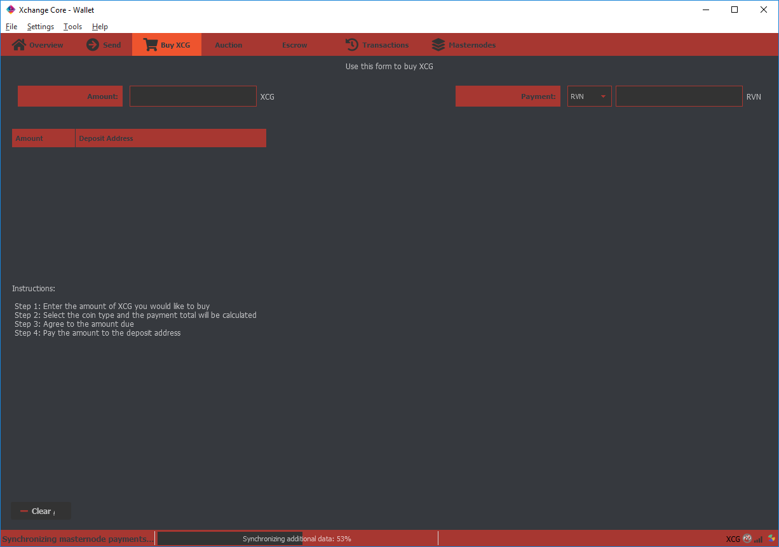The image size is (779, 547).
Task: Switch to the Masternodes tab
Action: point(464,45)
